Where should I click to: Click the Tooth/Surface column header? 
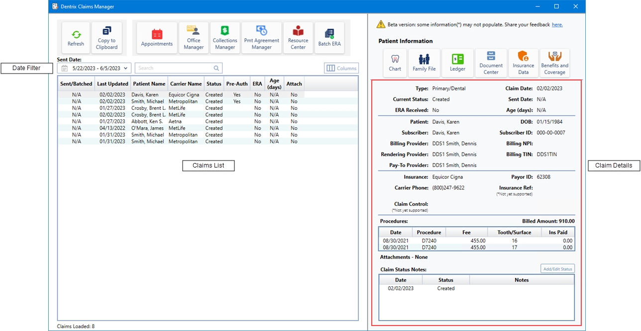(514, 232)
